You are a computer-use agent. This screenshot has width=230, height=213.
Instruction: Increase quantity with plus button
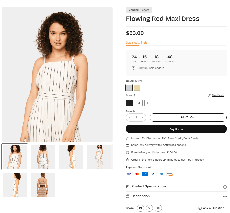coord(143,117)
